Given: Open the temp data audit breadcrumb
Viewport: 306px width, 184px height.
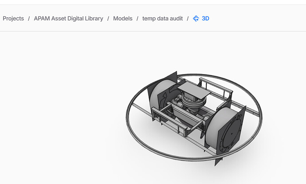Looking at the screenshot, I should (x=163, y=19).
